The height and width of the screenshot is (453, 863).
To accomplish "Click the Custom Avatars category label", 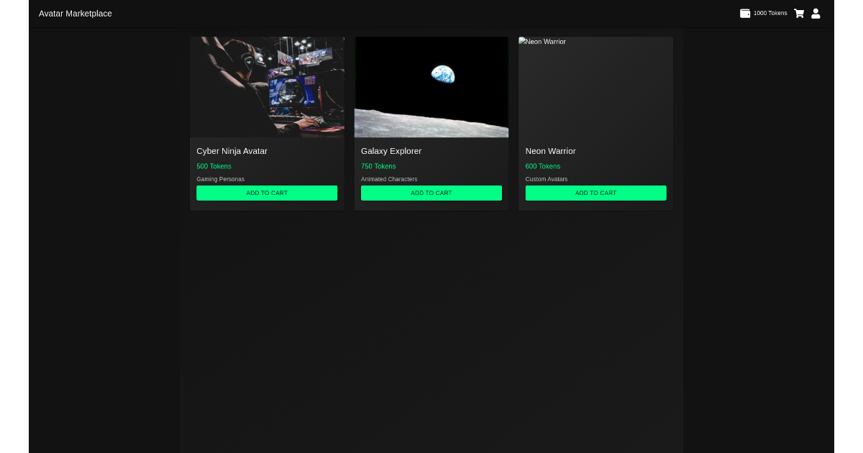I will [x=547, y=179].
